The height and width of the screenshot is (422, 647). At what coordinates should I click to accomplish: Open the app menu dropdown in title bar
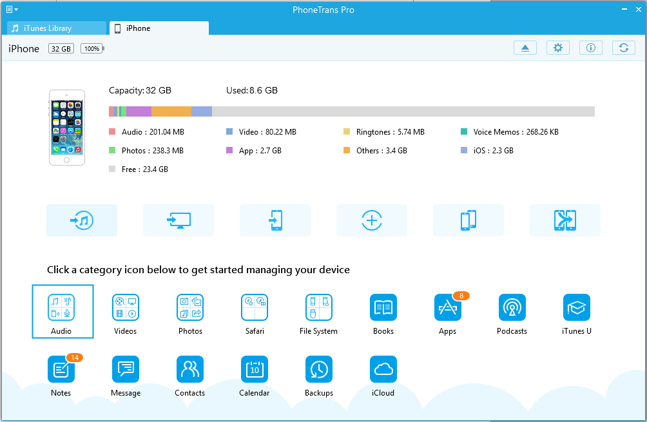tap(12, 10)
